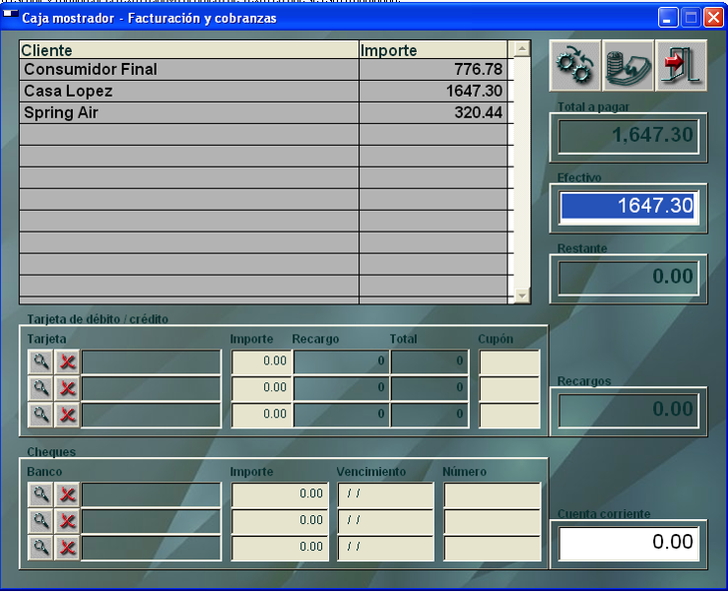Click second cheque Vencimiento date field
This screenshot has height=592, width=728.
pos(385,521)
